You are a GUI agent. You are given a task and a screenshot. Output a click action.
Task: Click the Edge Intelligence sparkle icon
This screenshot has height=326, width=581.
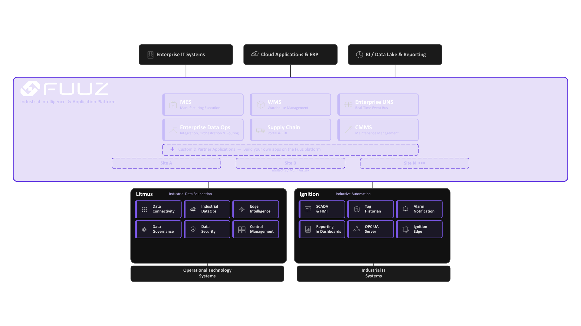tap(242, 209)
